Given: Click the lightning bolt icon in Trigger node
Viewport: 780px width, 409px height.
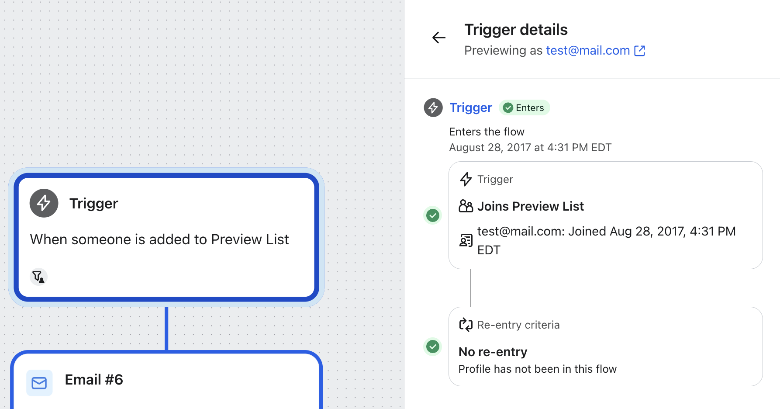Looking at the screenshot, I should 44,203.
